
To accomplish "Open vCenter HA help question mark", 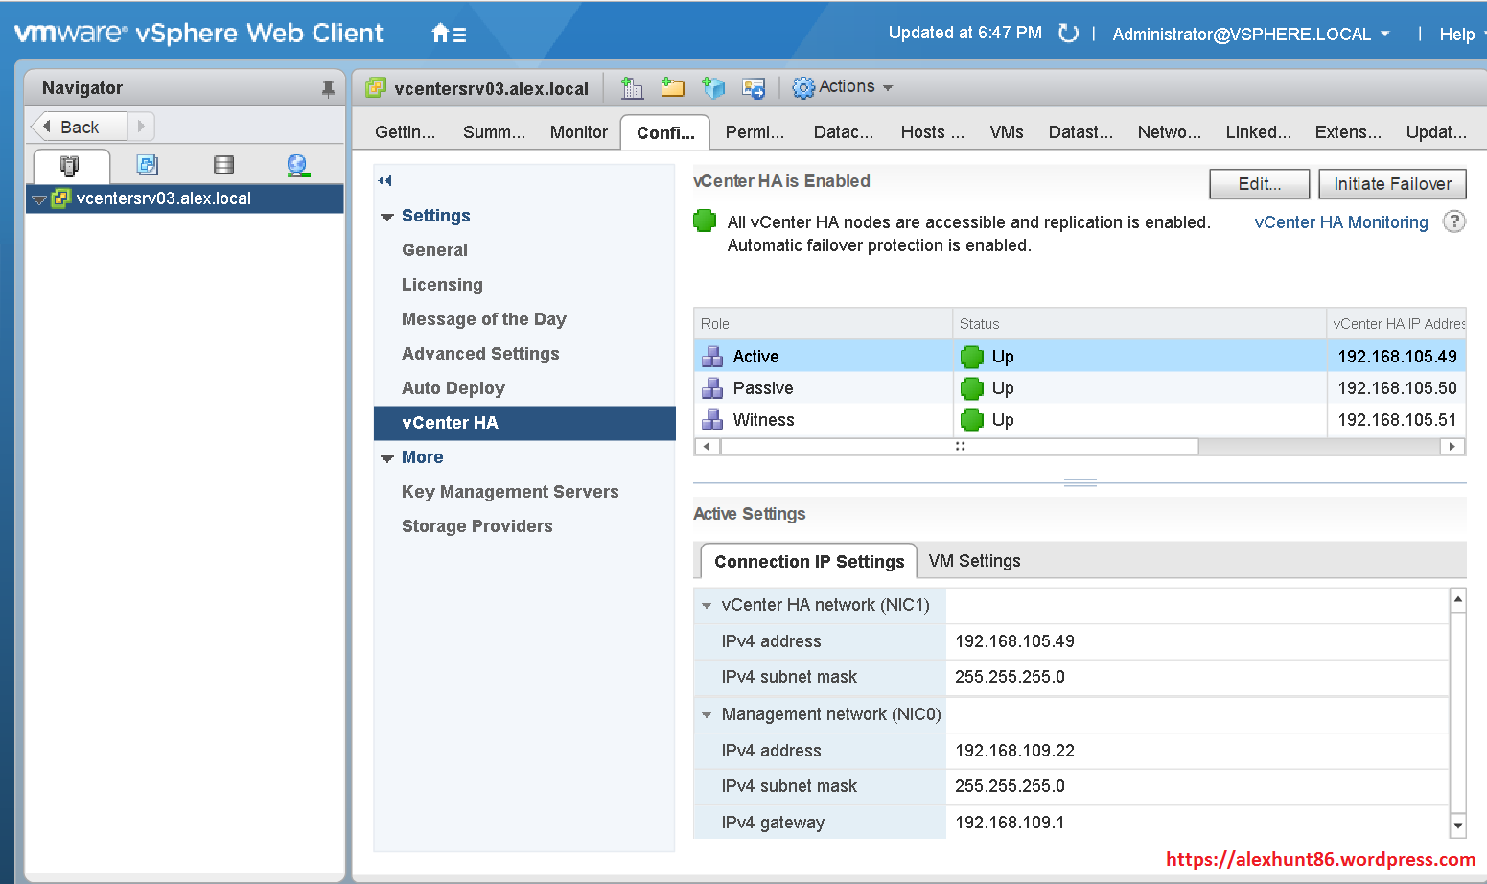I will click(x=1453, y=221).
